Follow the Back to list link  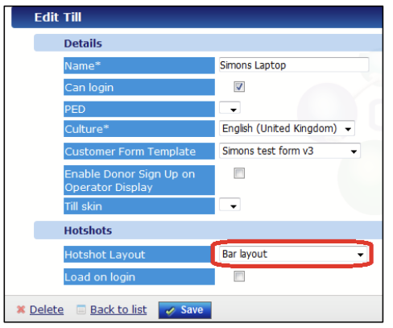[x=118, y=309]
